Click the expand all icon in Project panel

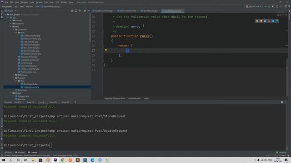pos(76,11)
